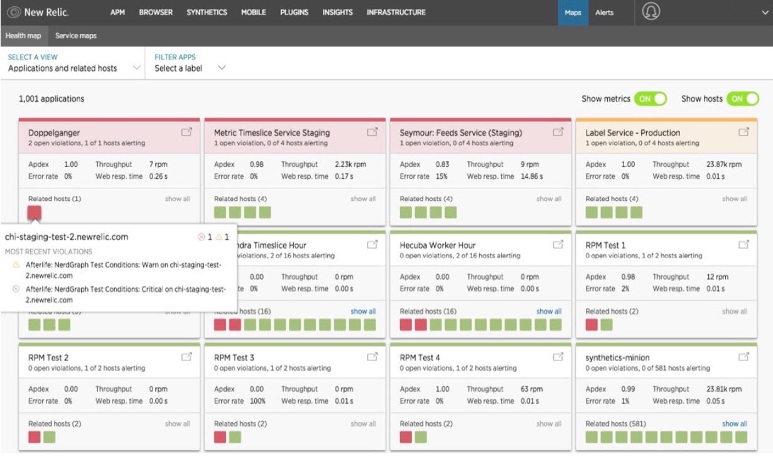Click the red host square in RPM Test 3
773x459 pixels.
(220, 437)
